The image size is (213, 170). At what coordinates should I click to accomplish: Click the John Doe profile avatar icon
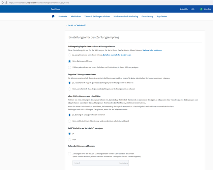(x=201, y=9)
